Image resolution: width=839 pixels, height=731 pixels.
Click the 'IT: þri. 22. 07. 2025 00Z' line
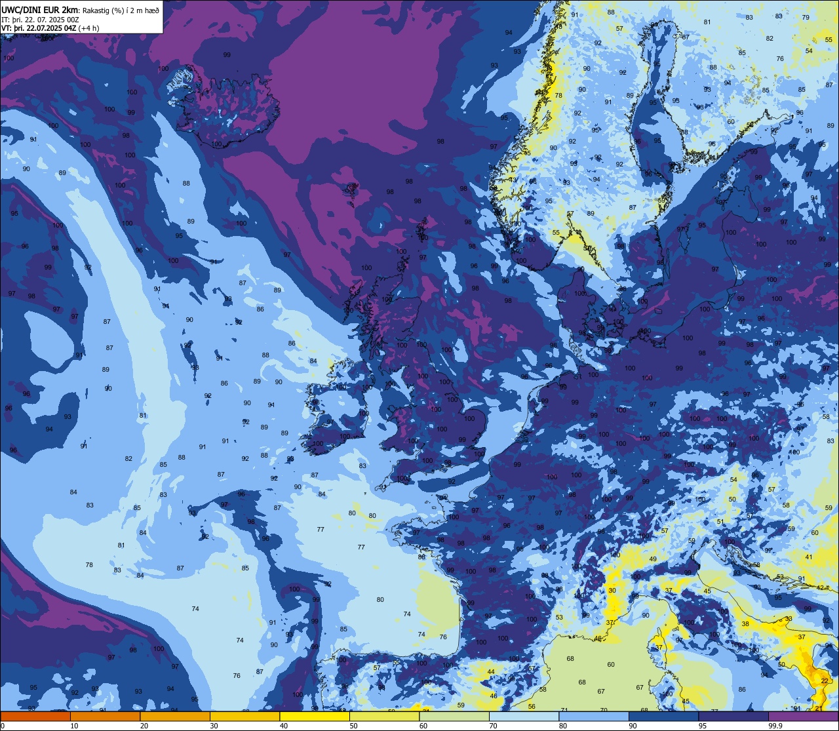click(41, 19)
